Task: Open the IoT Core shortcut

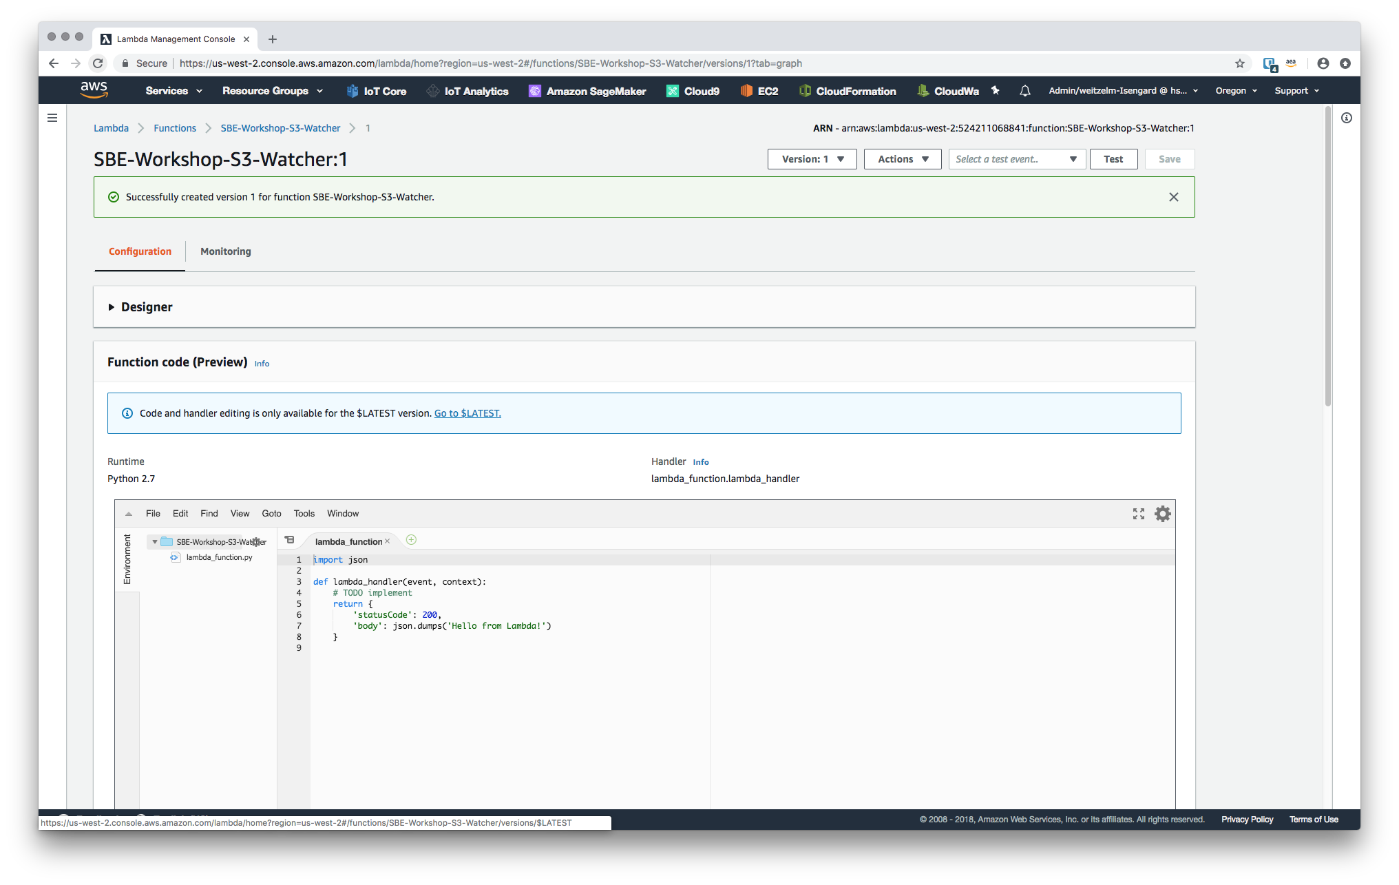Action: click(x=377, y=91)
